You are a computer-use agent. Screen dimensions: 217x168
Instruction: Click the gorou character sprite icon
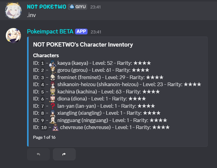point(52,70)
